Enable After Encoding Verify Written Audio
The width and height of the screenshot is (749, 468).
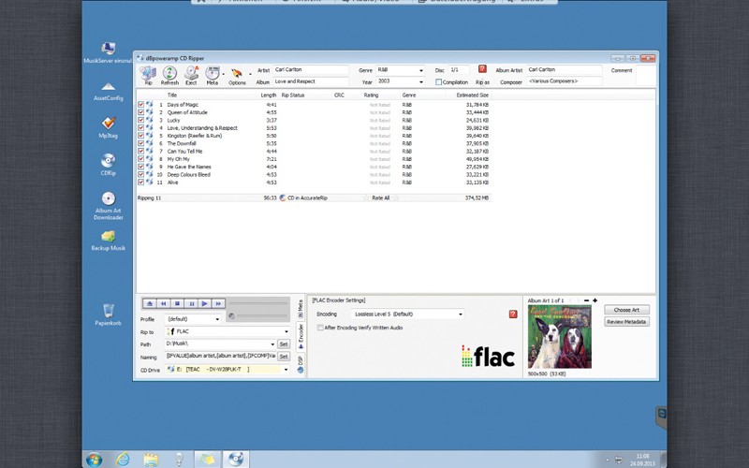point(320,328)
